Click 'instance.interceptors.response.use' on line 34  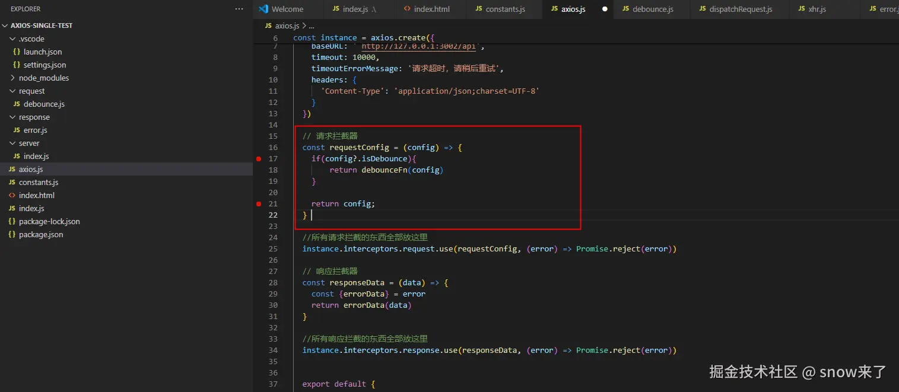point(380,350)
